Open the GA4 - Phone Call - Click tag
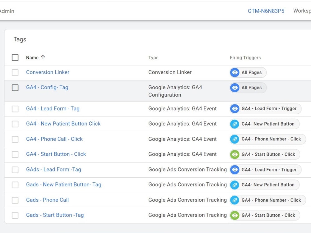The height and width of the screenshot is (233, 311). pos(54,139)
